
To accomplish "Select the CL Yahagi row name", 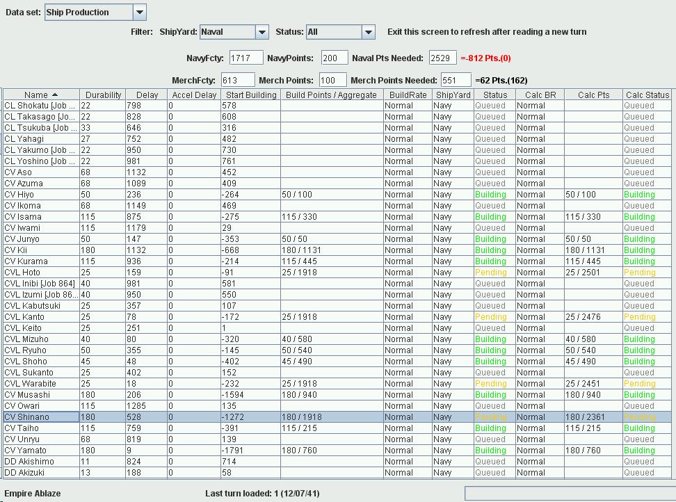I will [42, 139].
